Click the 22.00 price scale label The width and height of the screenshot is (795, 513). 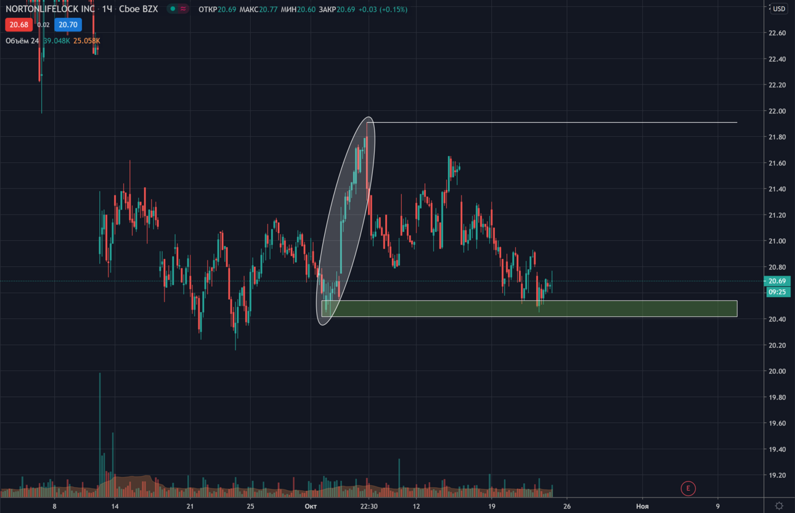pos(777,111)
